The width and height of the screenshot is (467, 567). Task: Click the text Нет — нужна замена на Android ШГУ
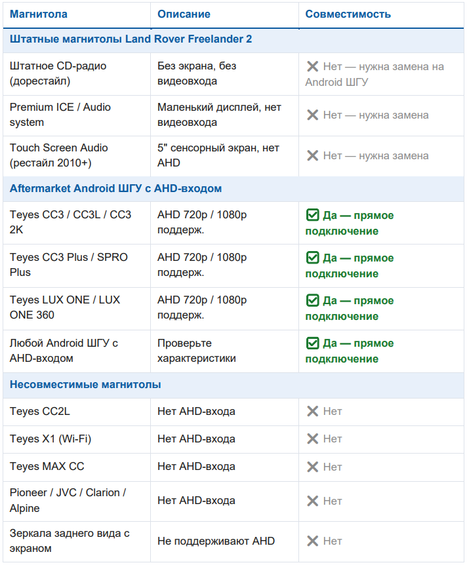pos(375,74)
